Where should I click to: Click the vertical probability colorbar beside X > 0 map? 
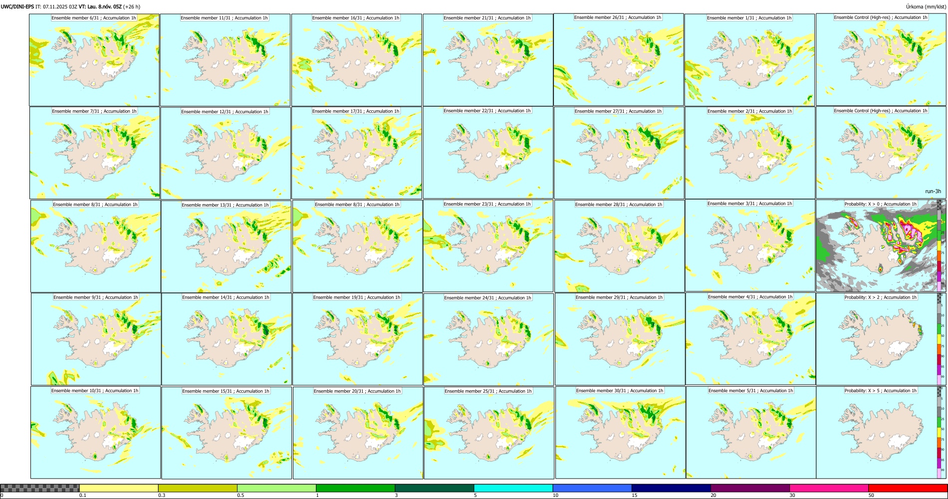[939, 246]
